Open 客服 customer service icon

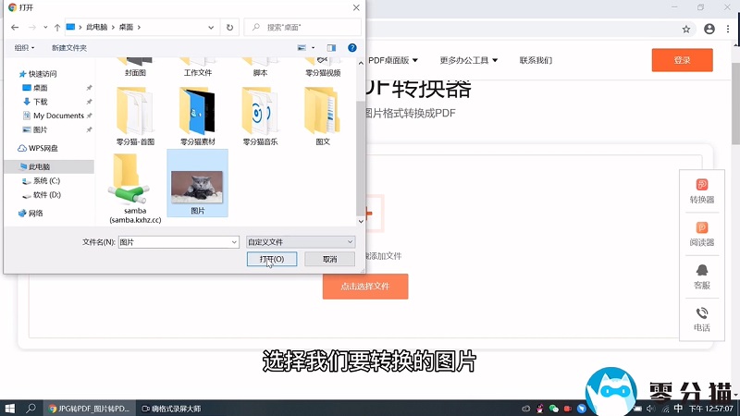[701, 275]
